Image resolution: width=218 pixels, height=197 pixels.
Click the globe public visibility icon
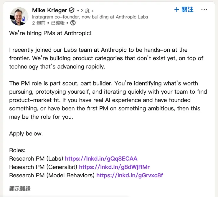tap(73, 23)
